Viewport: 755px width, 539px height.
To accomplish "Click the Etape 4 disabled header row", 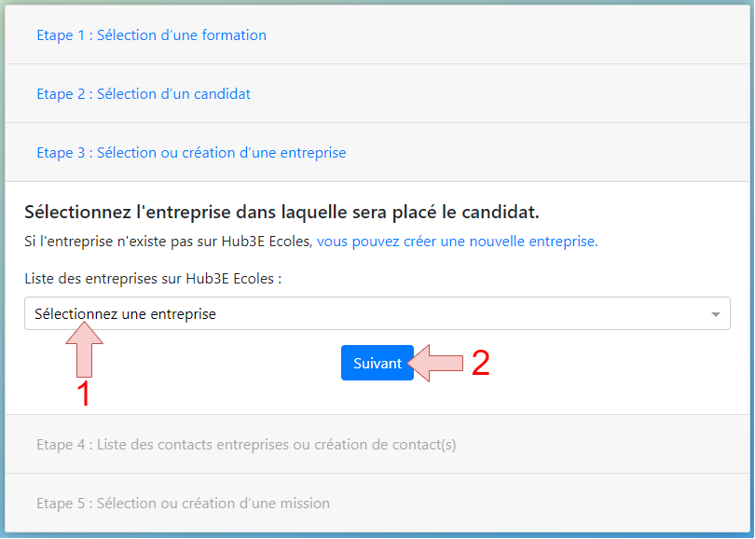I will tap(377, 444).
